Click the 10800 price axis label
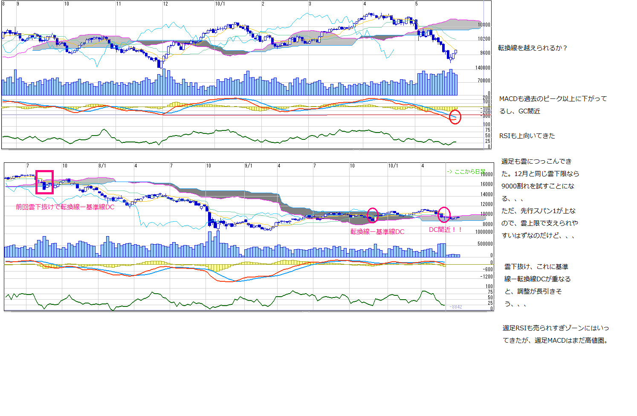 (484, 25)
